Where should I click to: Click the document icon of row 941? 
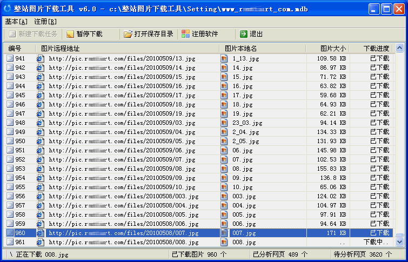click(10, 58)
